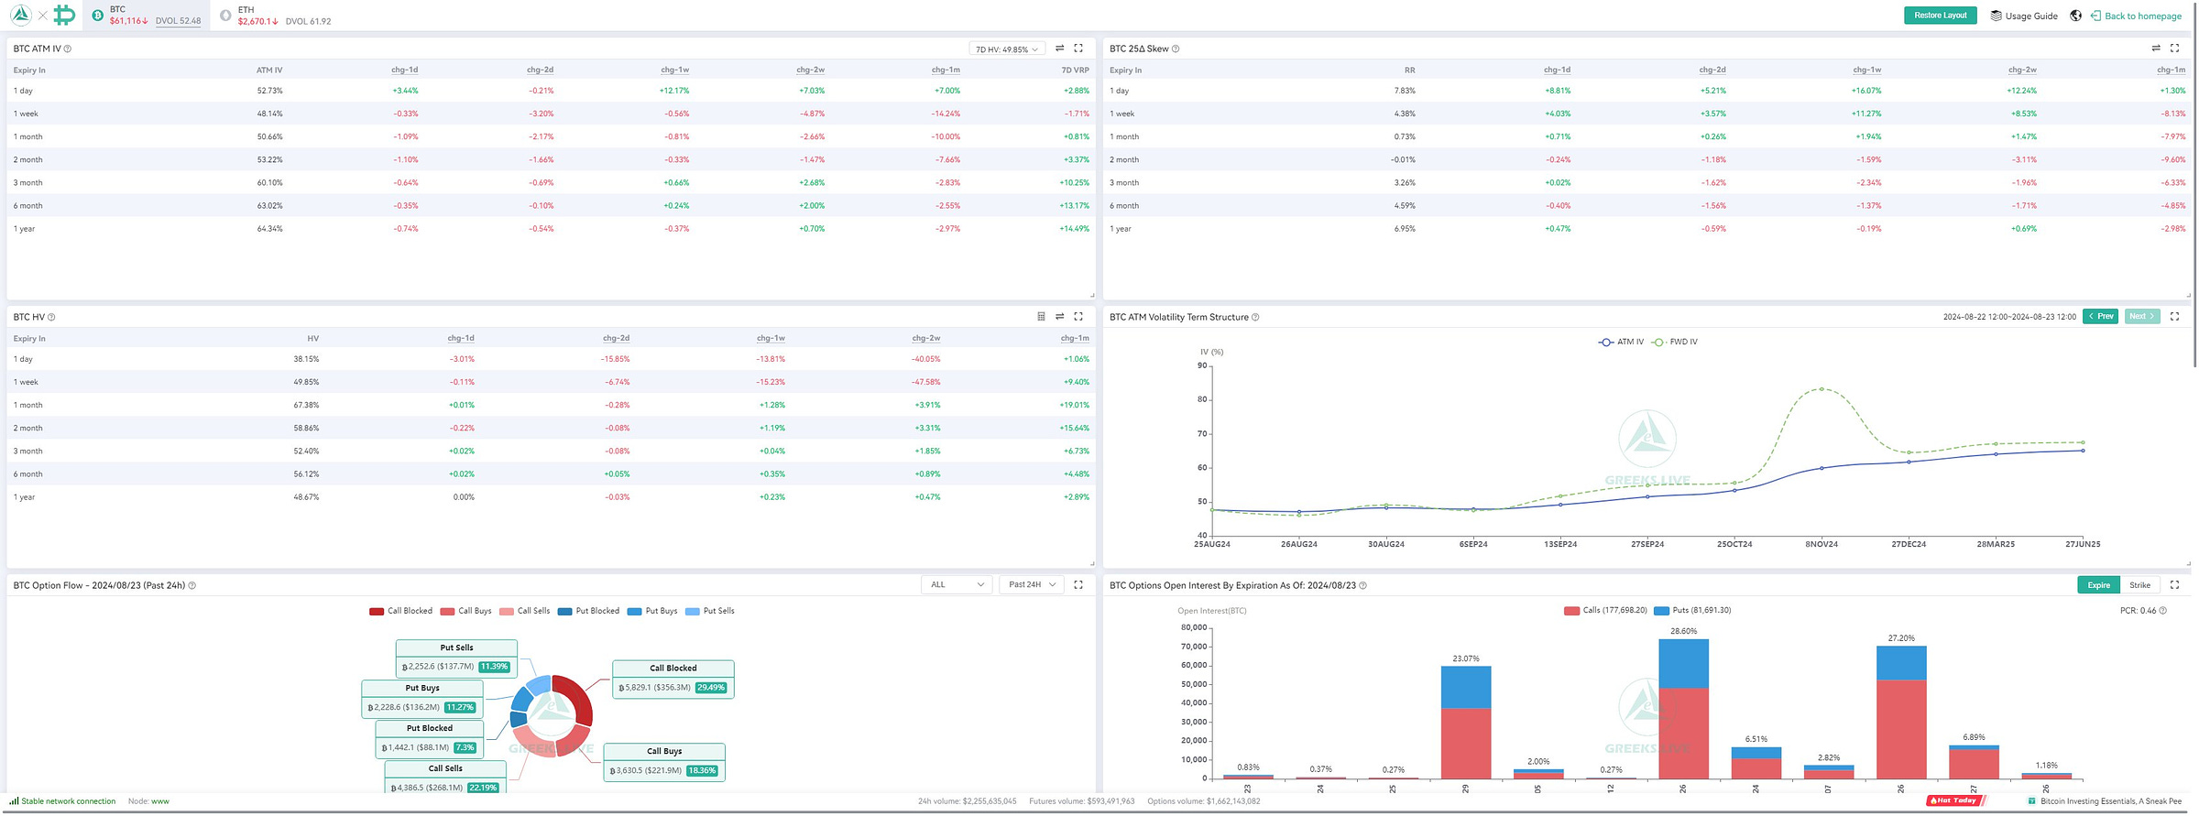Select the Expire view tab
Image resolution: width=2199 pixels, height=816 pixels.
(x=2098, y=585)
